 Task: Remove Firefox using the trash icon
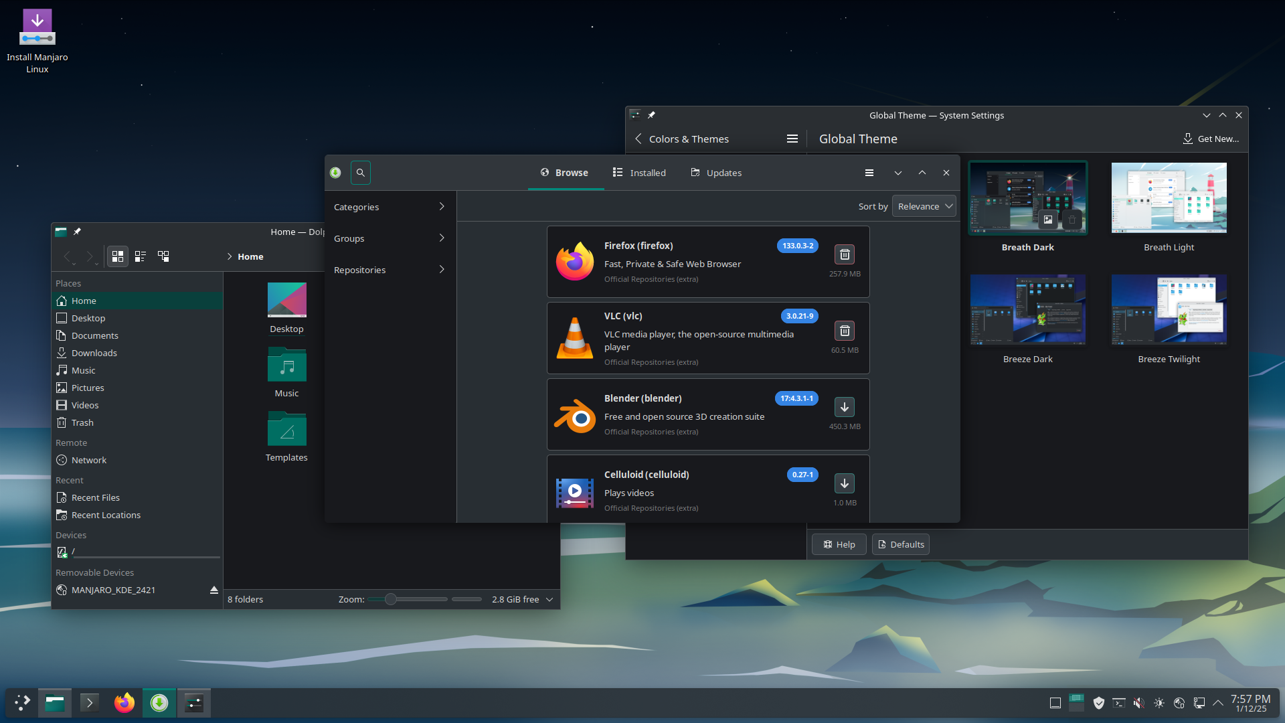pos(845,254)
